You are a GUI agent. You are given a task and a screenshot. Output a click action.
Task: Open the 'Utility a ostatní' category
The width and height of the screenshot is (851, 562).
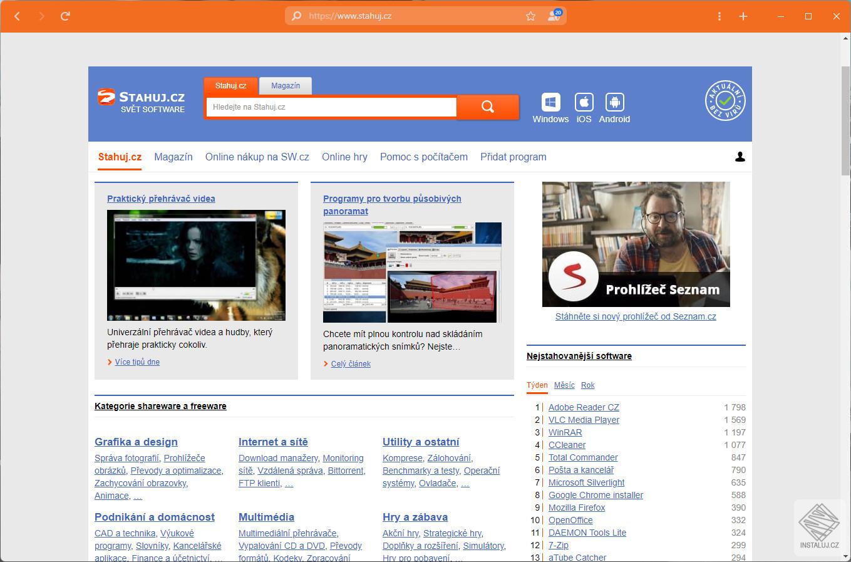pos(421,442)
